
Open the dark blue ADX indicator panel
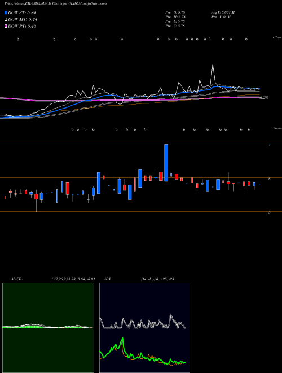144,328
